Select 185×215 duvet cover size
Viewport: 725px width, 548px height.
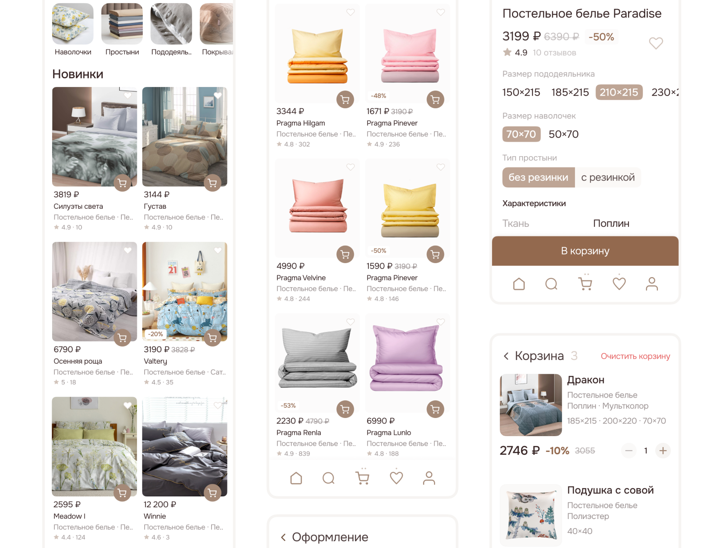(x=570, y=92)
